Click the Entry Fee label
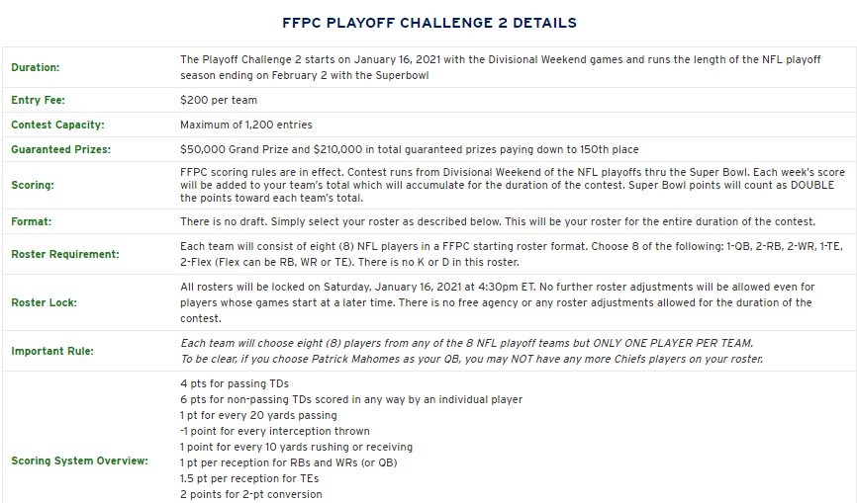Screen dimensions: 857x503 point(39,100)
